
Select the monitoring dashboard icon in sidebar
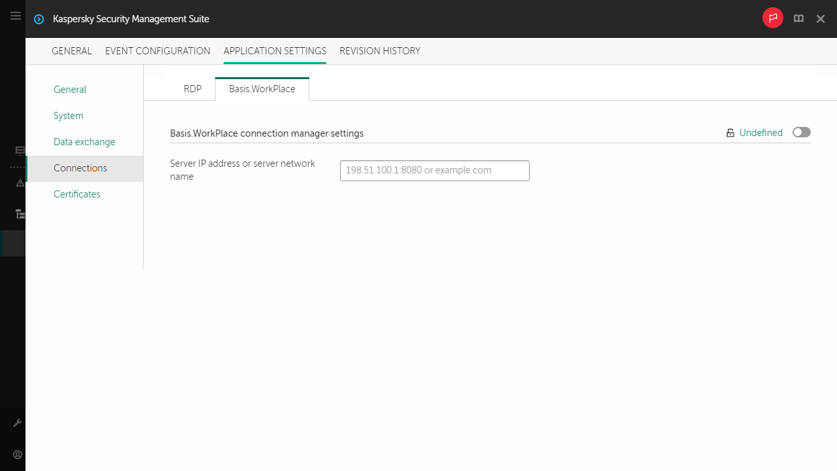click(20, 150)
